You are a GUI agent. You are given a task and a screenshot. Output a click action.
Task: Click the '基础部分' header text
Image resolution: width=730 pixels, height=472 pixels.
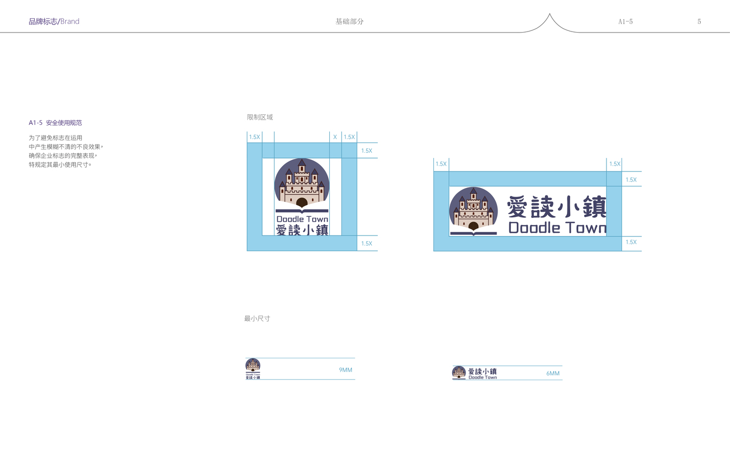350,21
